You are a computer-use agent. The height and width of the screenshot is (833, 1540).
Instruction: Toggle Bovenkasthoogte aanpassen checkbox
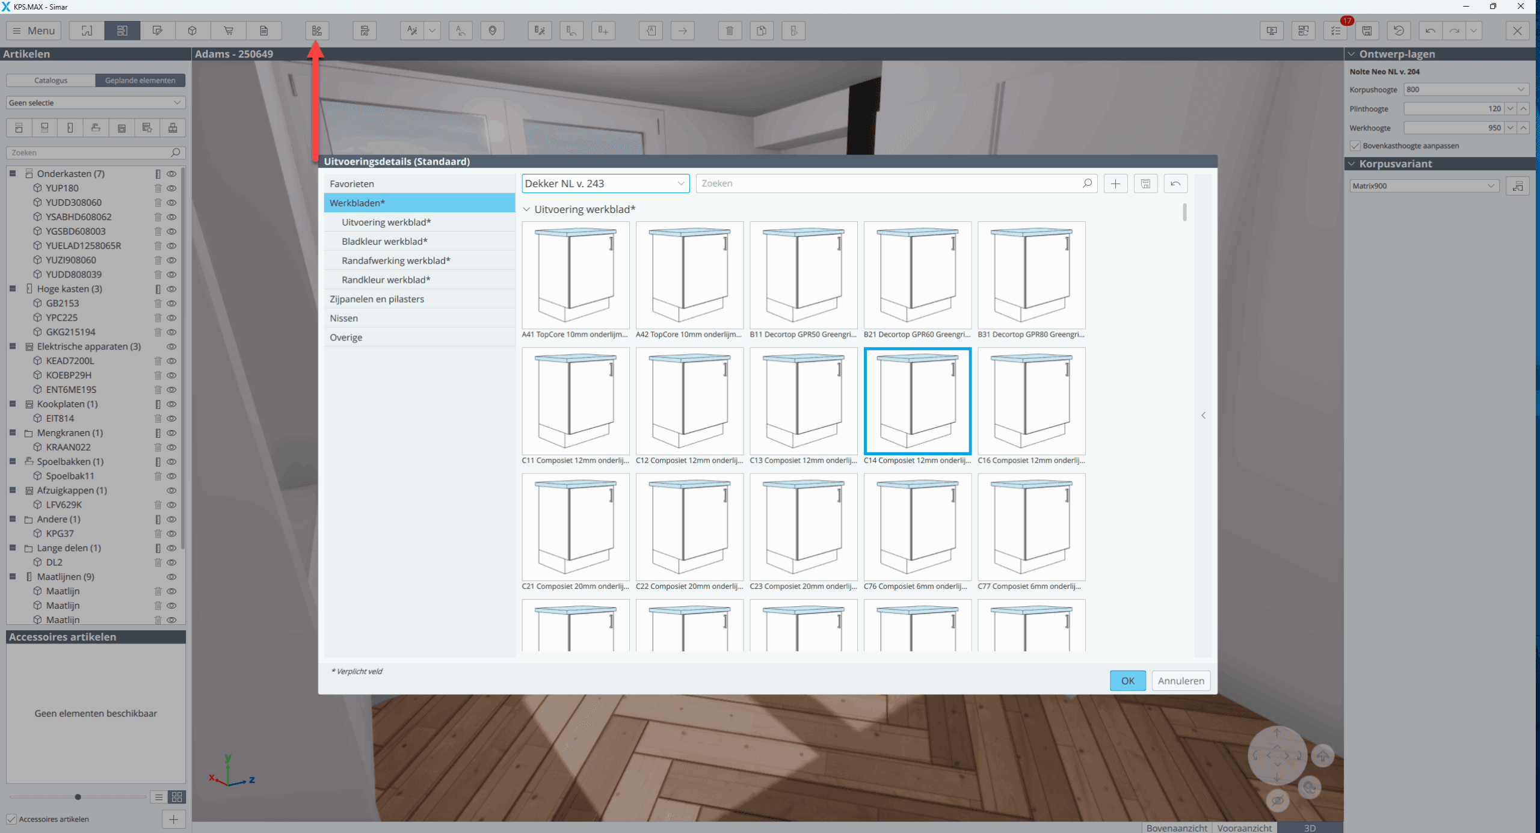(x=1355, y=146)
